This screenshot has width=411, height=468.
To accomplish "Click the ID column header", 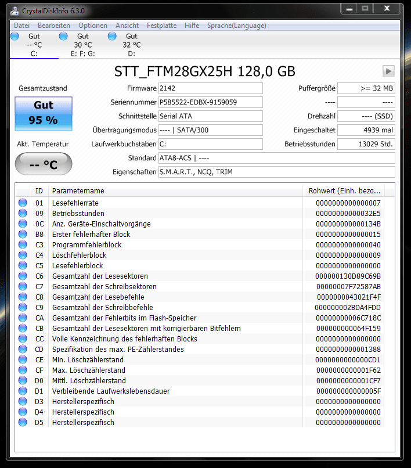I will click(39, 190).
